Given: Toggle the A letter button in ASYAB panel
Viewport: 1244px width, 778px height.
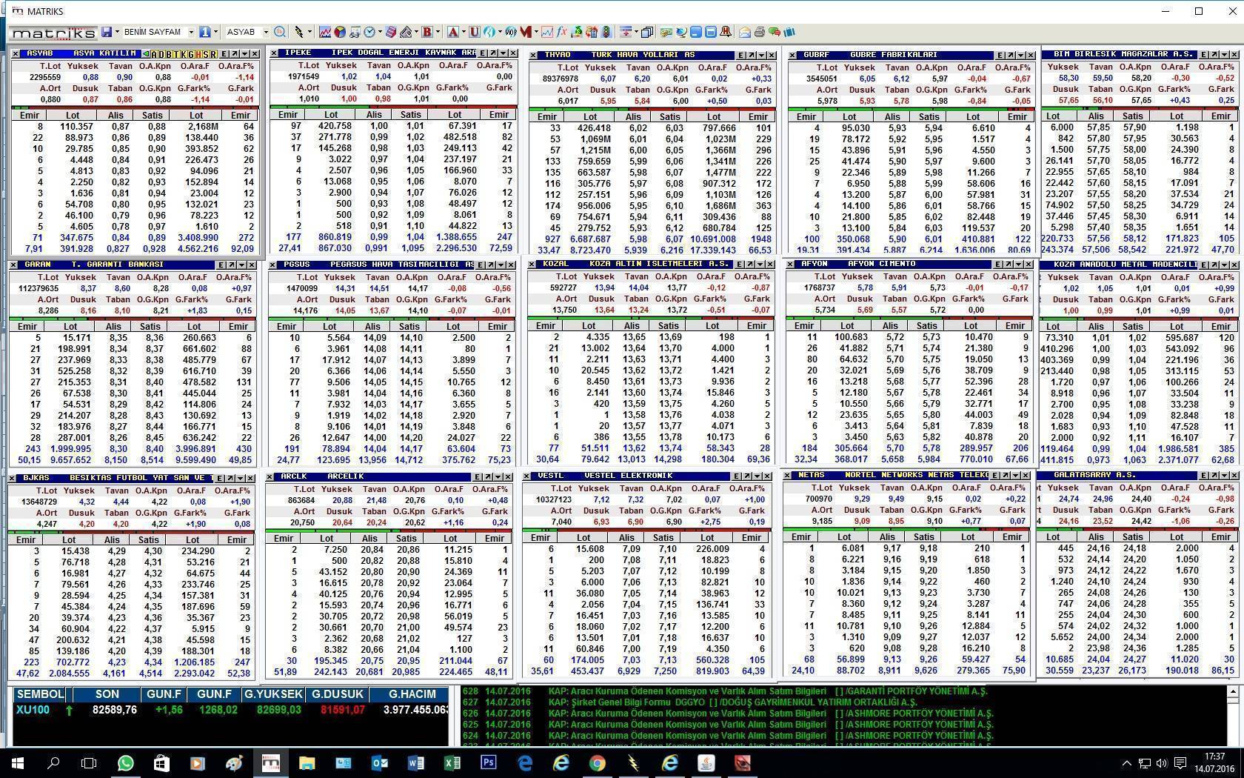Looking at the screenshot, I should tap(153, 54).
